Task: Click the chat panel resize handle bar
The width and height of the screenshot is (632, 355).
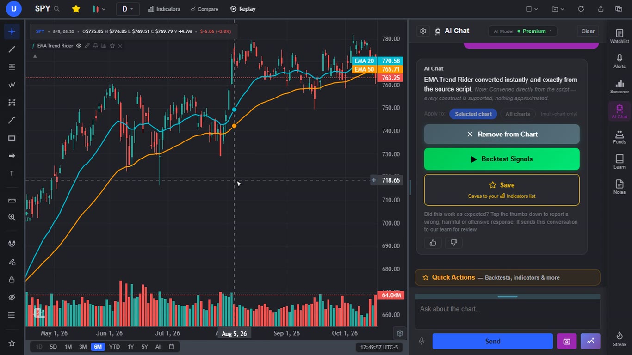Action: click(508, 296)
